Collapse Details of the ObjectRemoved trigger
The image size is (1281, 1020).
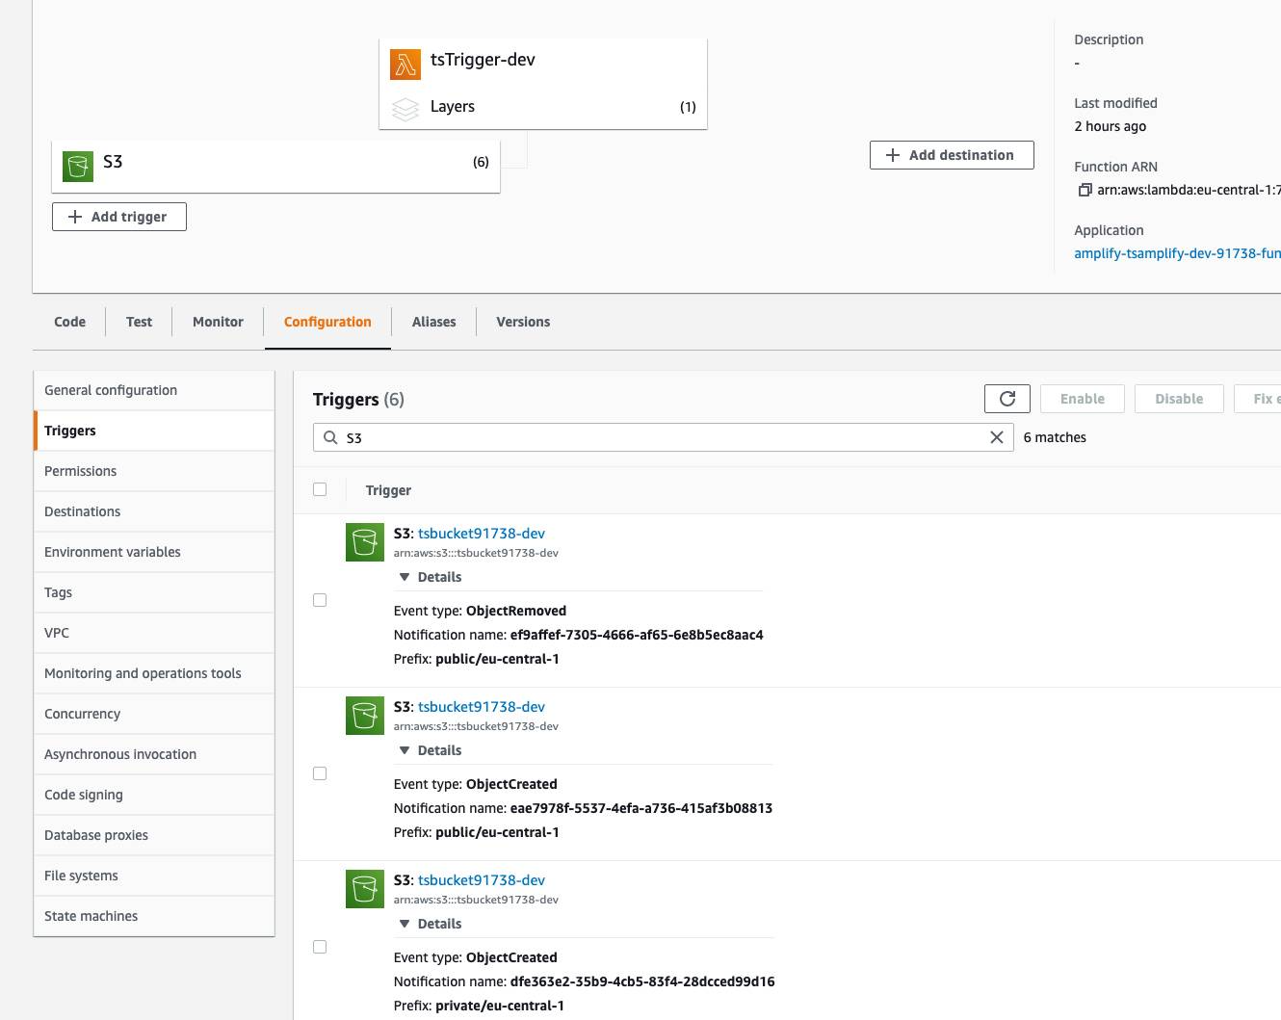click(431, 577)
